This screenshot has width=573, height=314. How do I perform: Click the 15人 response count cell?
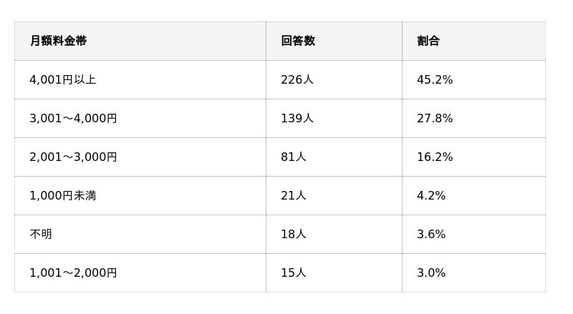tap(294, 273)
